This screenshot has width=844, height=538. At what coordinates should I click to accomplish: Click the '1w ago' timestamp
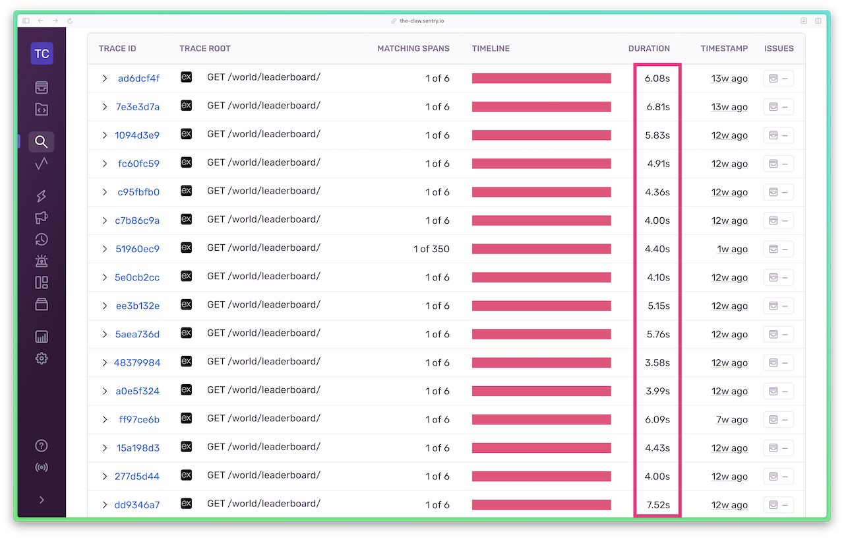(732, 249)
